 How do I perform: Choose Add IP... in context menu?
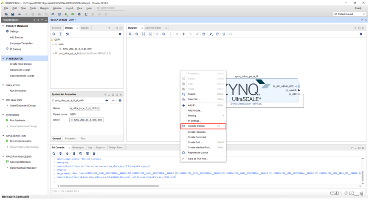(x=203, y=106)
